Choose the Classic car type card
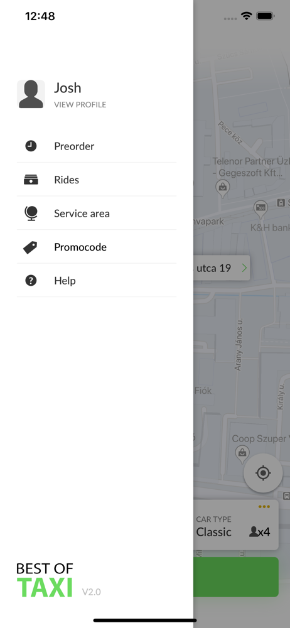 tap(236, 524)
